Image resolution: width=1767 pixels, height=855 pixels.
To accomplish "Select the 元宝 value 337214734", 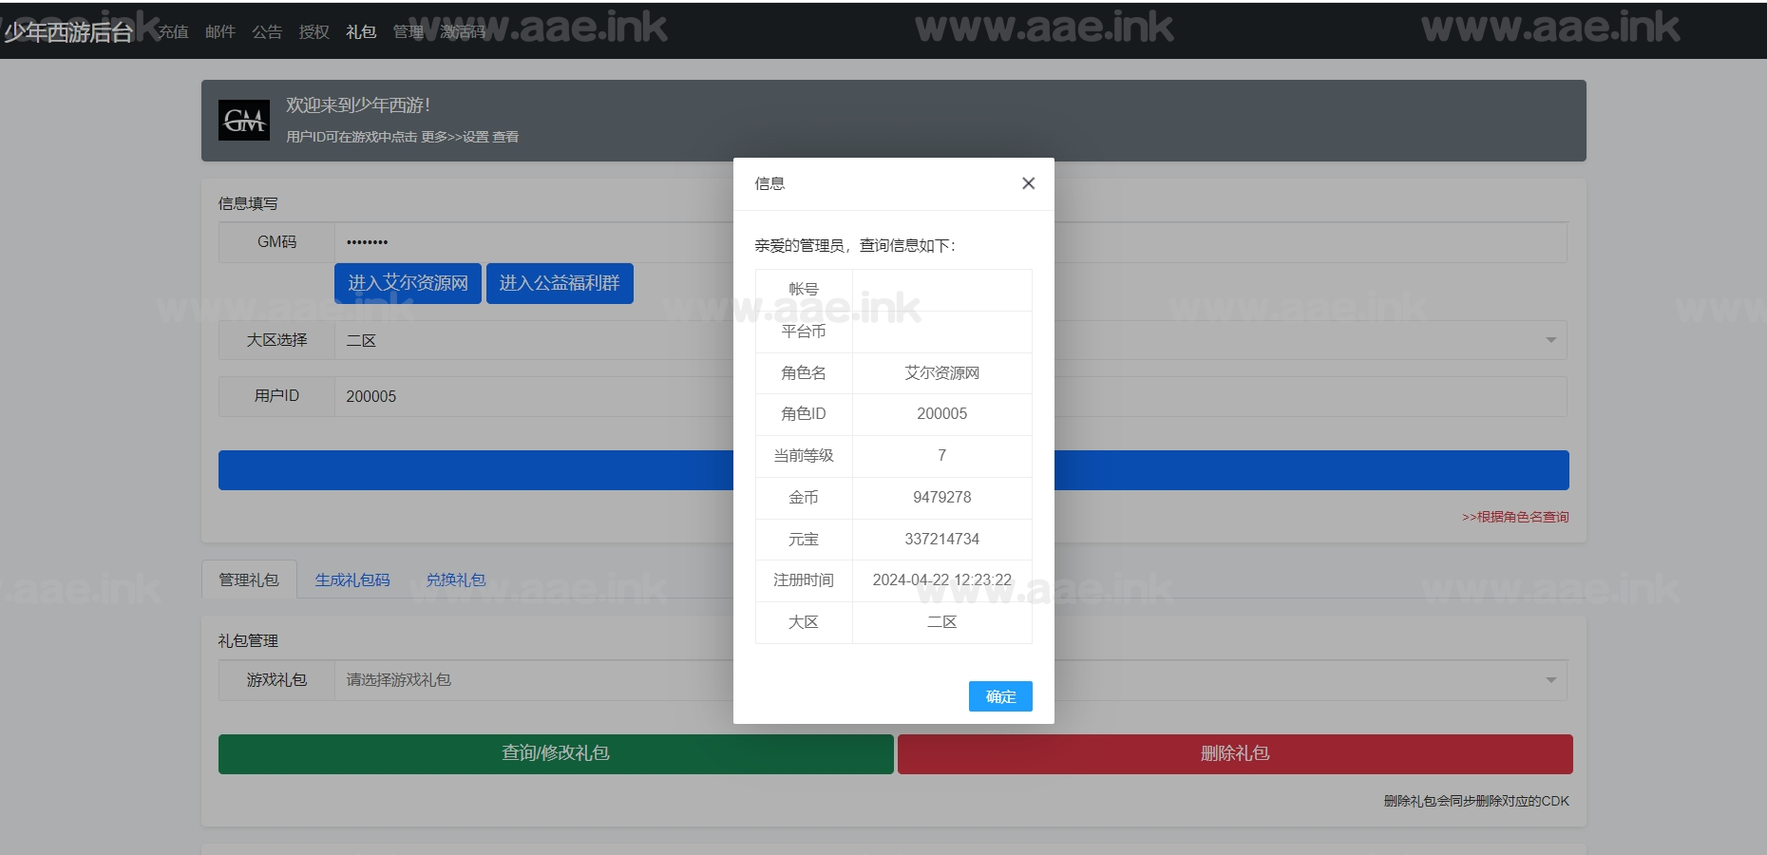I will [x=942, y=539].
